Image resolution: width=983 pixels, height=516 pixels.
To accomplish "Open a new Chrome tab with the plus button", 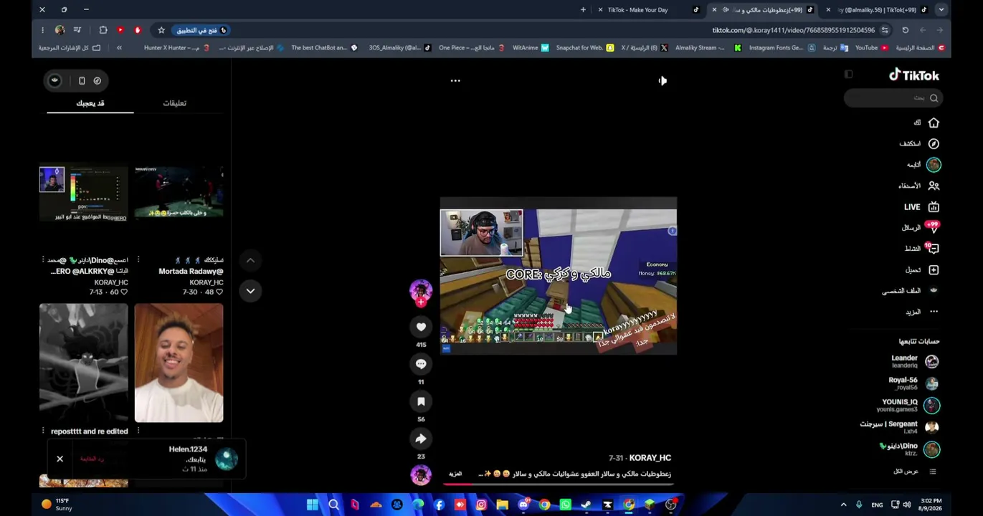I will pyautogui.click(x=583, y=10).
